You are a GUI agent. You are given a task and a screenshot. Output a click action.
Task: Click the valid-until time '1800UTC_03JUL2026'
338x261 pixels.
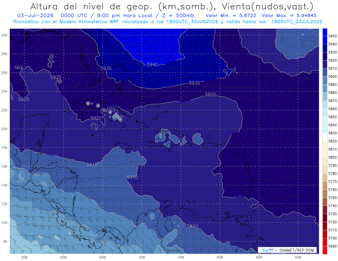[x=297, y=22]
